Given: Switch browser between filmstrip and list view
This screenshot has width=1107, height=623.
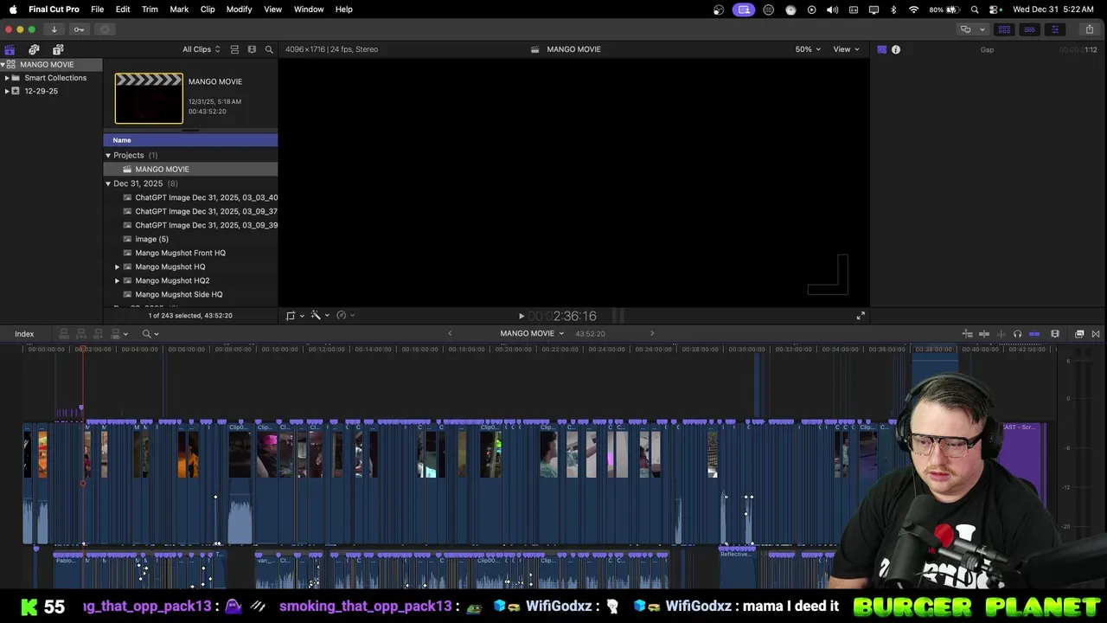Looking at the screenshot, I should tap(252, 49).
